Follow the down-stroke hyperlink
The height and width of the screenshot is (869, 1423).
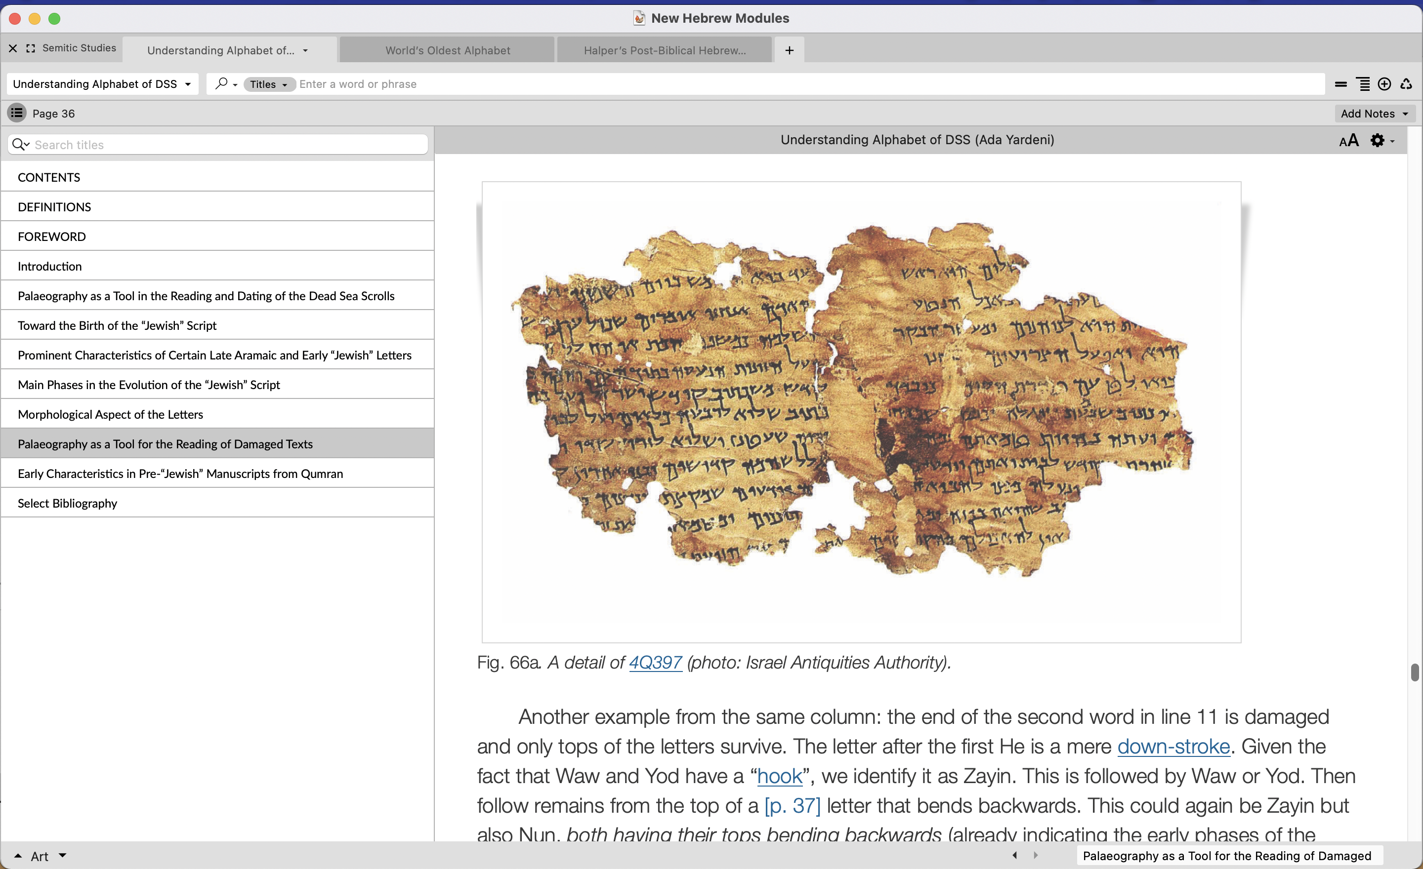pos(1173,746)
